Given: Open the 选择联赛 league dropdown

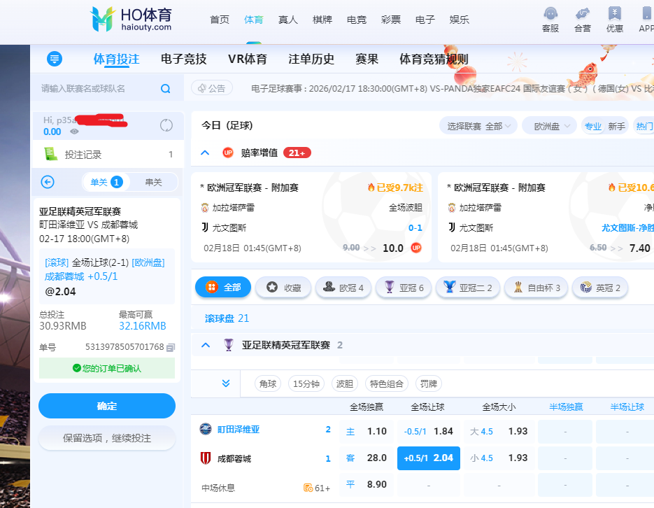Looking at the screenshot, I should (x=478, y=126).
